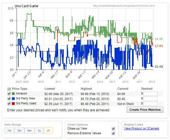Click the red 3rd Party Used swatch

[13, 104]
